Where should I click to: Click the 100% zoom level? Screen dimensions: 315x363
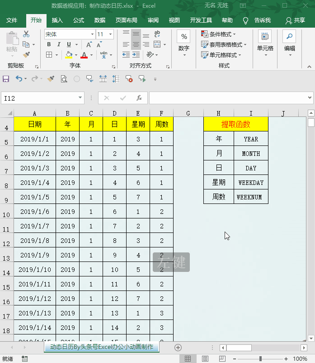coord(300,359)
